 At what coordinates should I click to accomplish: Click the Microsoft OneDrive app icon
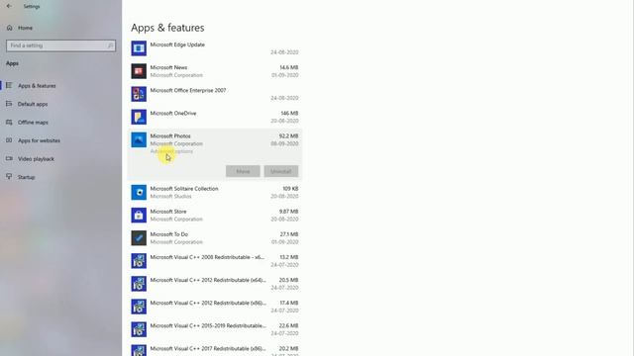pos(139,117)
